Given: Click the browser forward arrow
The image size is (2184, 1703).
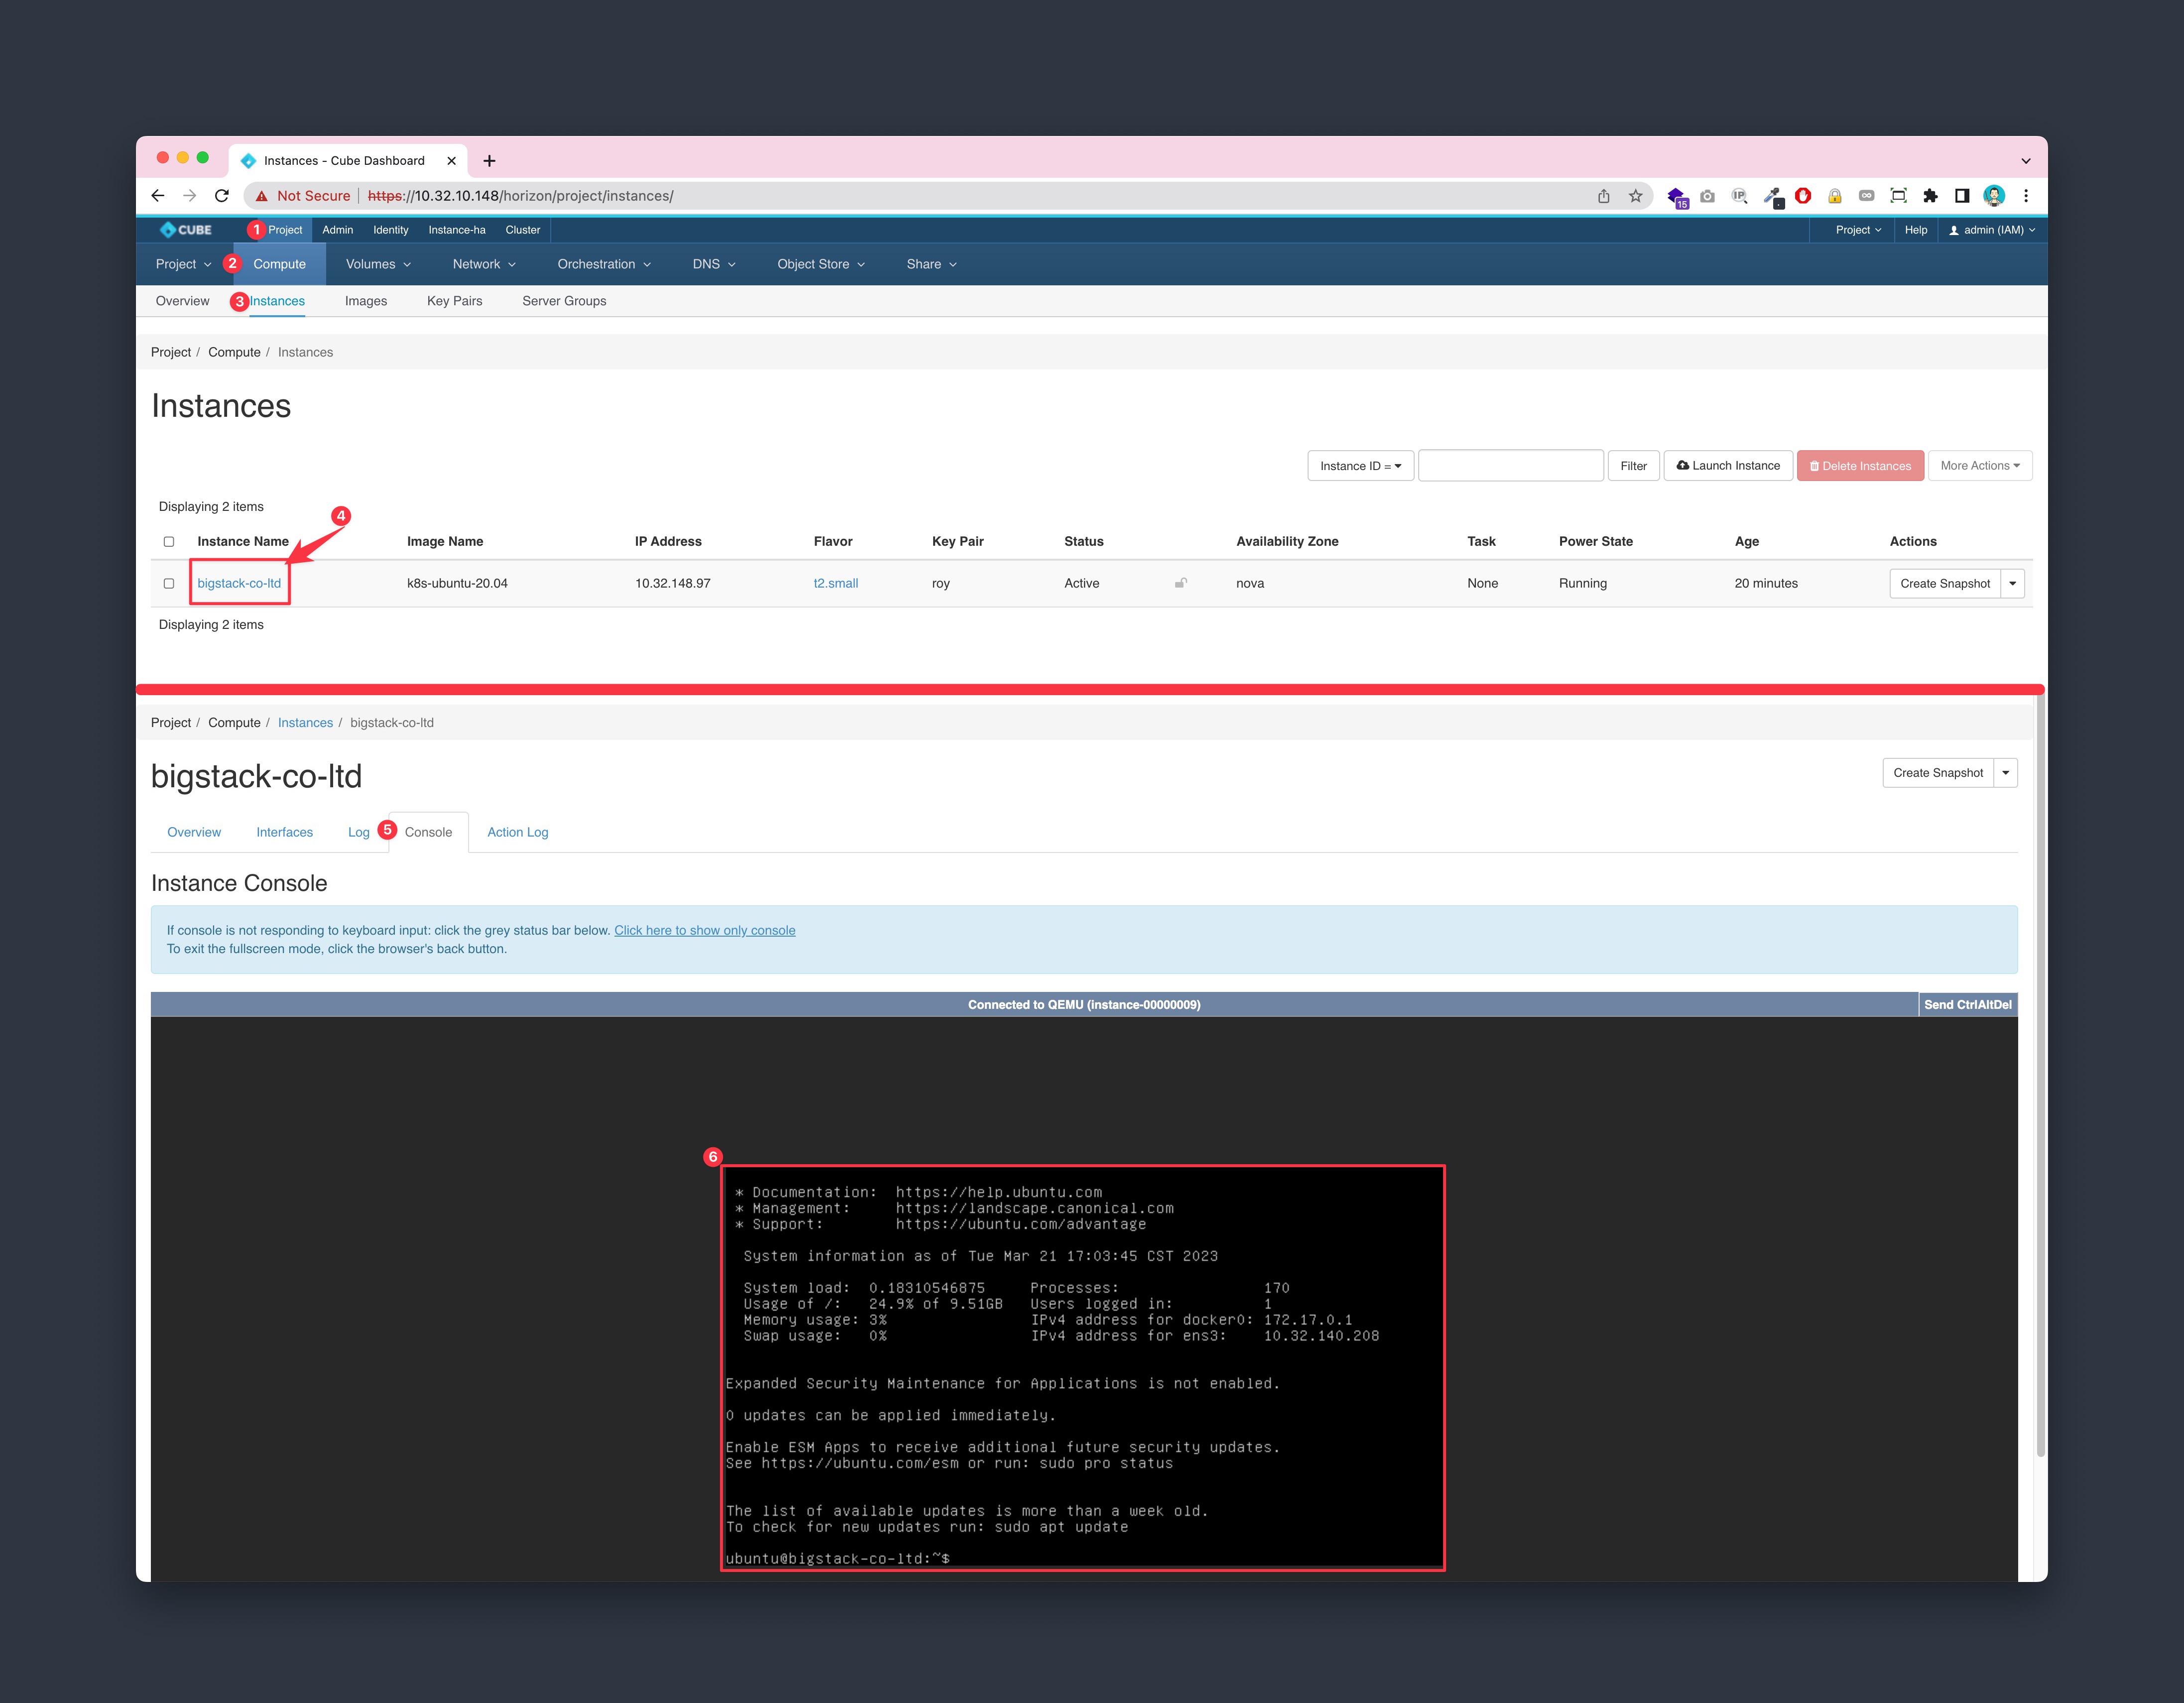Looking at the screenshot, I should click(190, 196).
